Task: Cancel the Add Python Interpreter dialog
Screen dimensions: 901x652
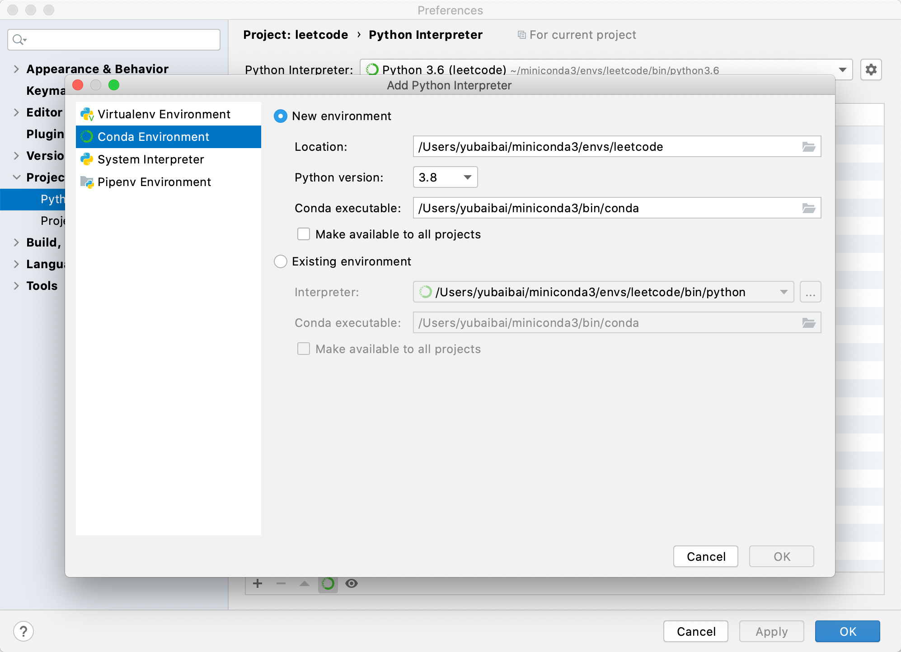Action: [706, 557]
